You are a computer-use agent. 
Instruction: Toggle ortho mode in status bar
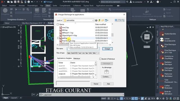(118, 98)
